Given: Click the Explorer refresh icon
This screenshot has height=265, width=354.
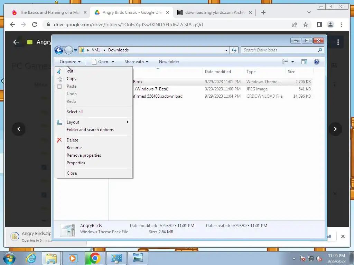Looking at the screenshot, I should (x=234, y=50).
